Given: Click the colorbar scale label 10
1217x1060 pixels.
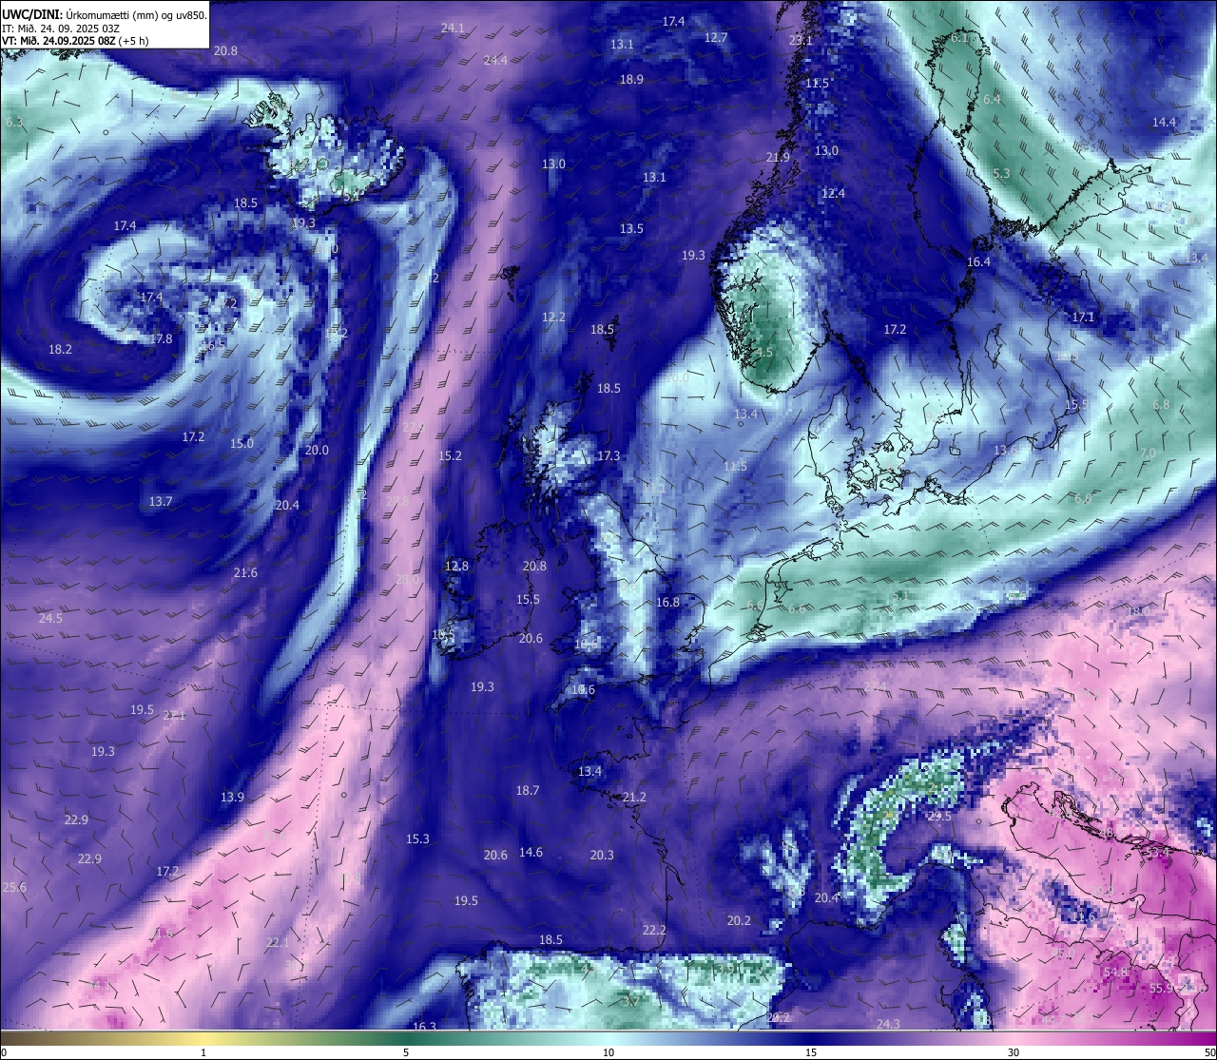Looking at the screenshot, I should 608,1052.
